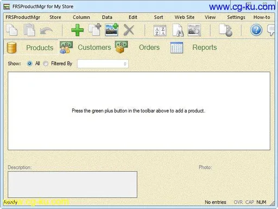The height and width of the screenshot is (209, 278).
Task: Click the Paste clipboard toolbar icon
Action: pyautogui.click(x=29, y=30)
